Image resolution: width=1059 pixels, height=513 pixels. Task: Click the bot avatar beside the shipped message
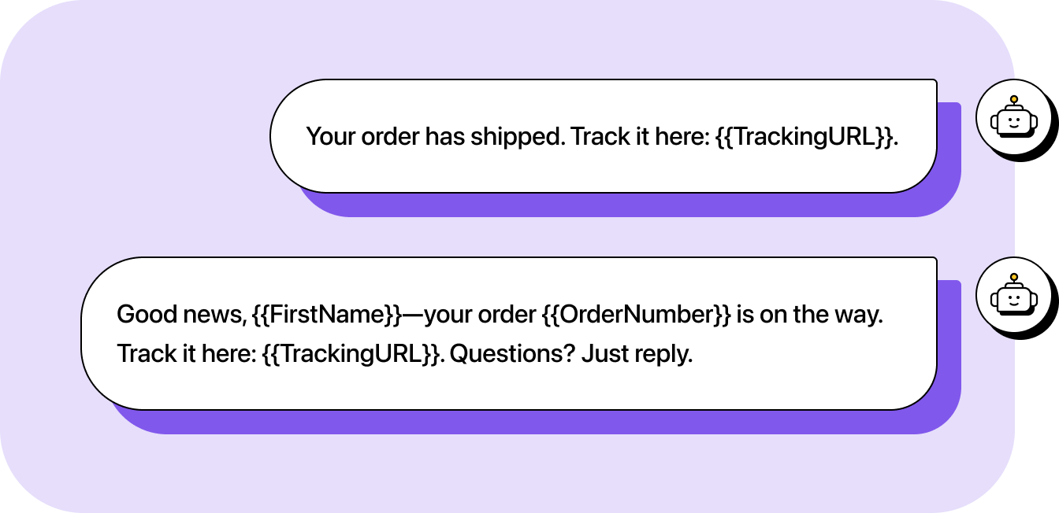click(1013, 120)
